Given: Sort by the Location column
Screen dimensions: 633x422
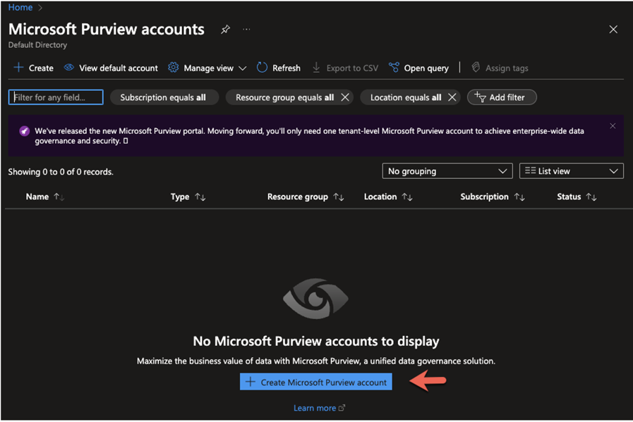Looking at the screenshot, I should coord(388,197).
